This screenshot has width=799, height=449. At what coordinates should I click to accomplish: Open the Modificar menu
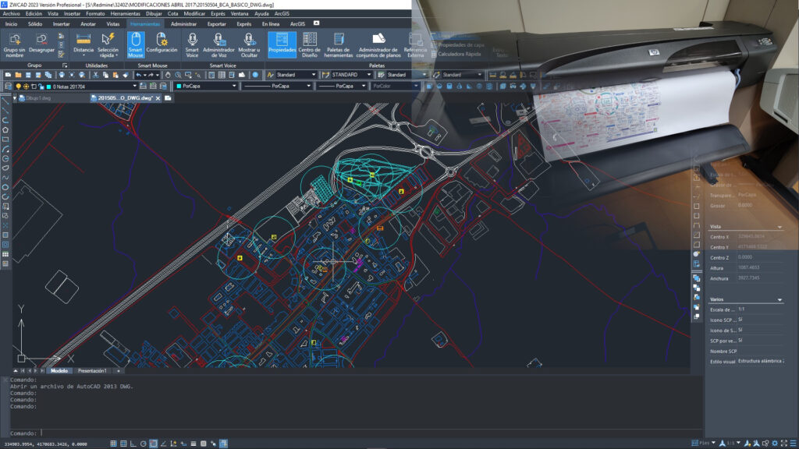pos(194,14)
